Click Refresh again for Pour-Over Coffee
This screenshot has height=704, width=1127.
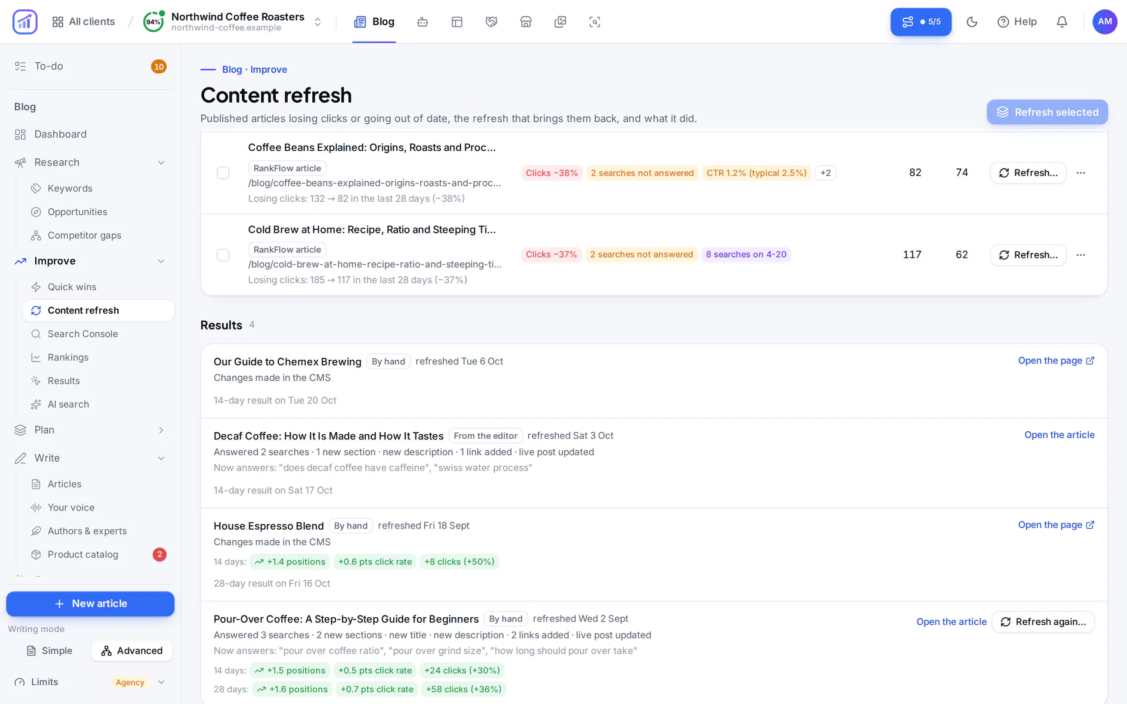[x=1043, y=622]
